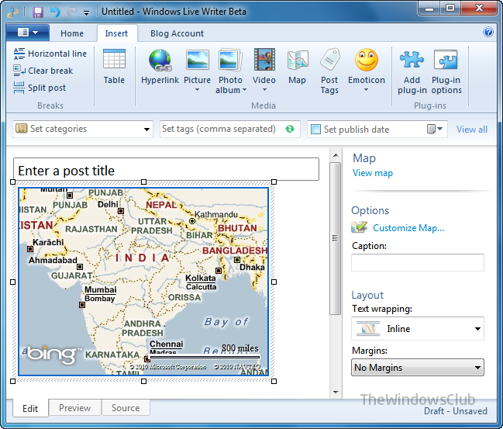Open the No Margins dropdown
The width and height of the screenshot is (503, 429).
pyautogui.click(x=417, y=368)
